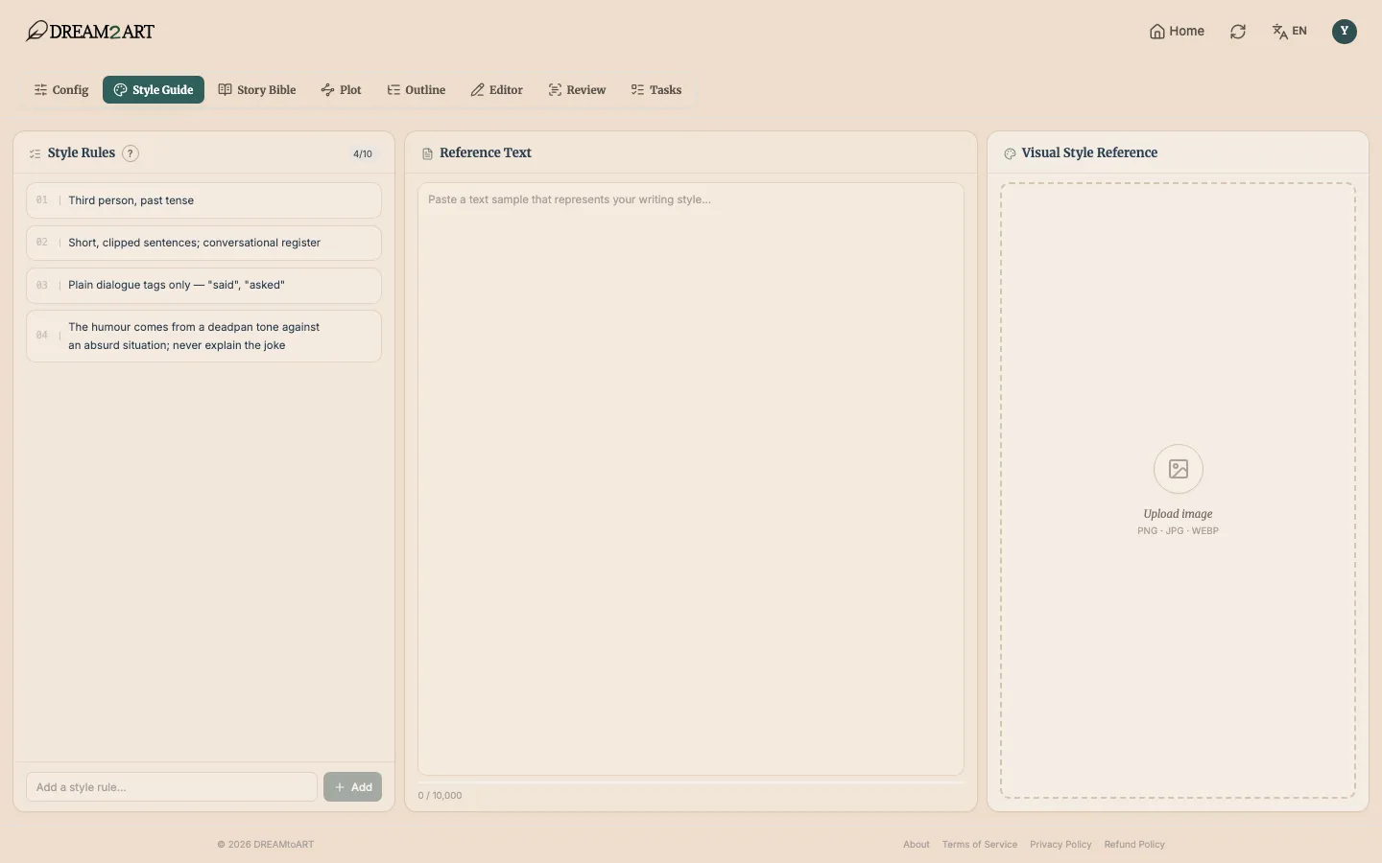The width and height of the screenshot is (1382, 863).
Task: Open the Refund Policy link
Action: coord(1134,845)
